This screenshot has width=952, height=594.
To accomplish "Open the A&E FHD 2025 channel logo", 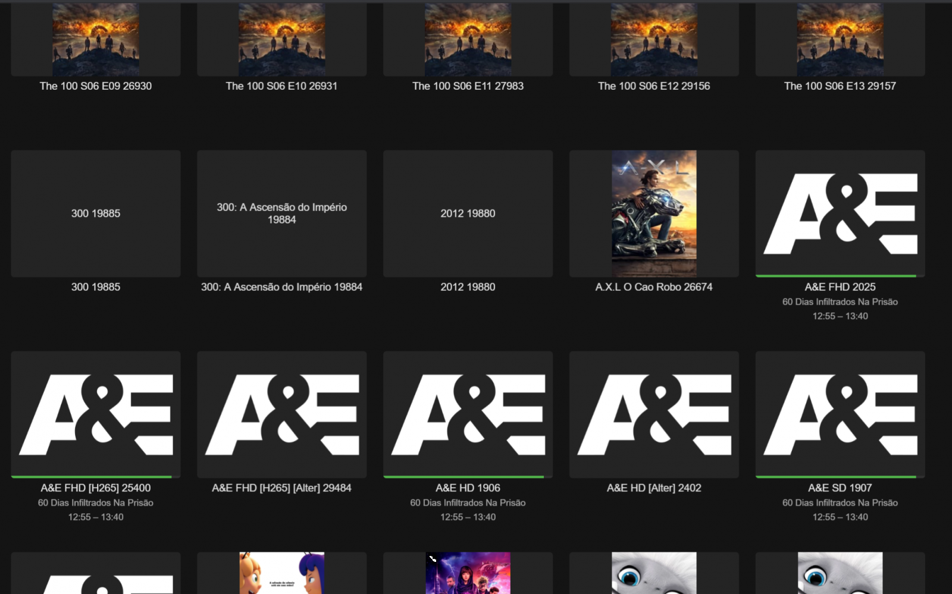I will [x=840, y=213].
